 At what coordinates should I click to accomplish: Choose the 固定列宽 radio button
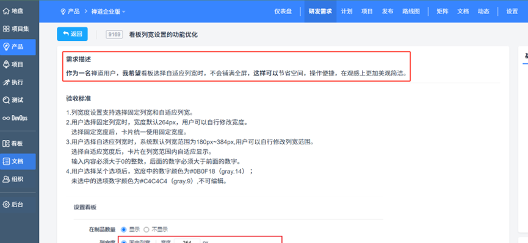pyautogui.click(x=123, y=242)
